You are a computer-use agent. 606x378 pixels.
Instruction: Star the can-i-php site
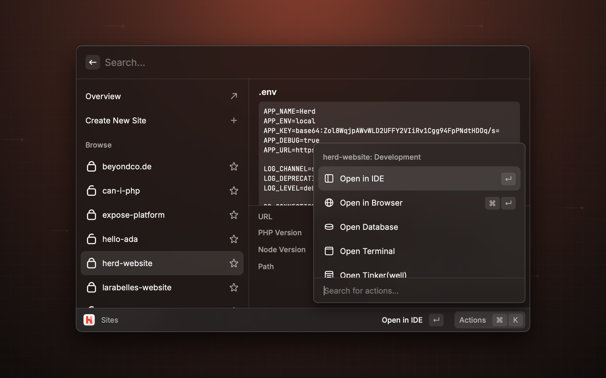234,191
